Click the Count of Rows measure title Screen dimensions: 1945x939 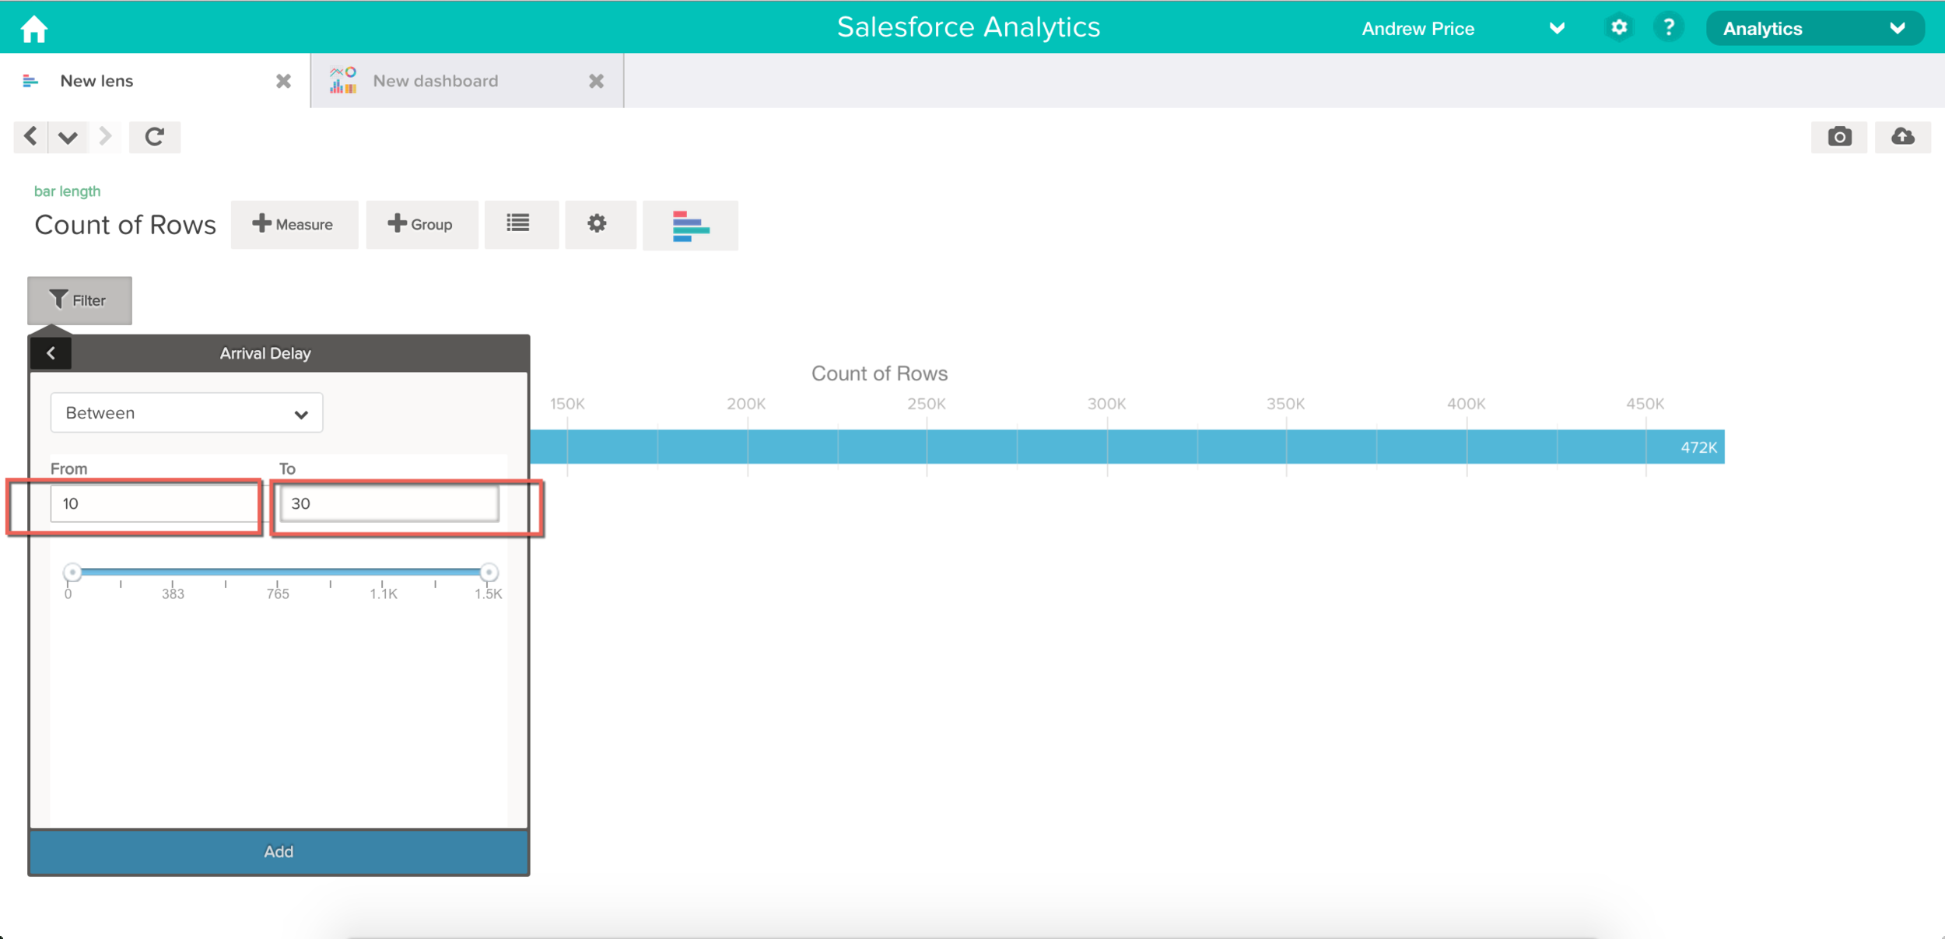[x=125, y=225]
